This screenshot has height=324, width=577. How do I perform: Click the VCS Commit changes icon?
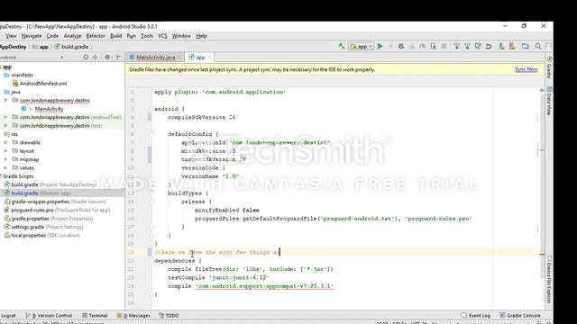pyautogui.click(x=467, y=46)
